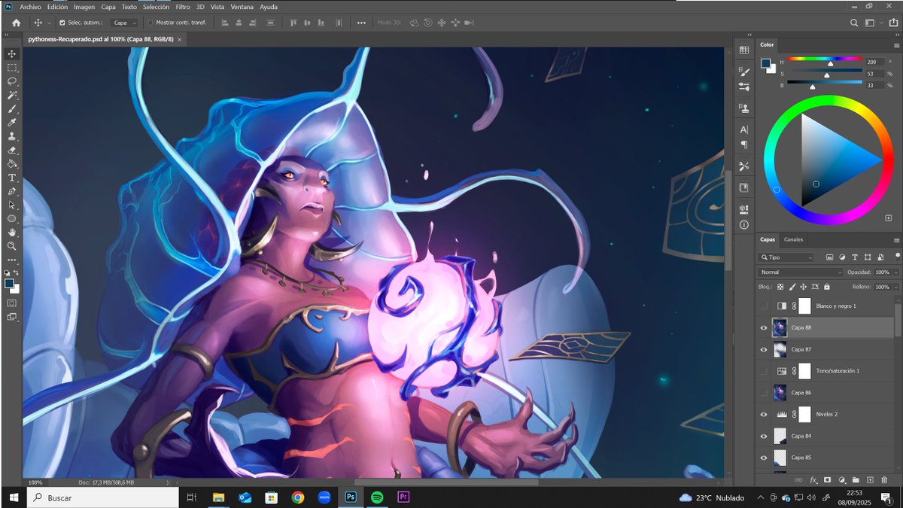Select the Move tool in the toolbox

click(x=12, y=54)
